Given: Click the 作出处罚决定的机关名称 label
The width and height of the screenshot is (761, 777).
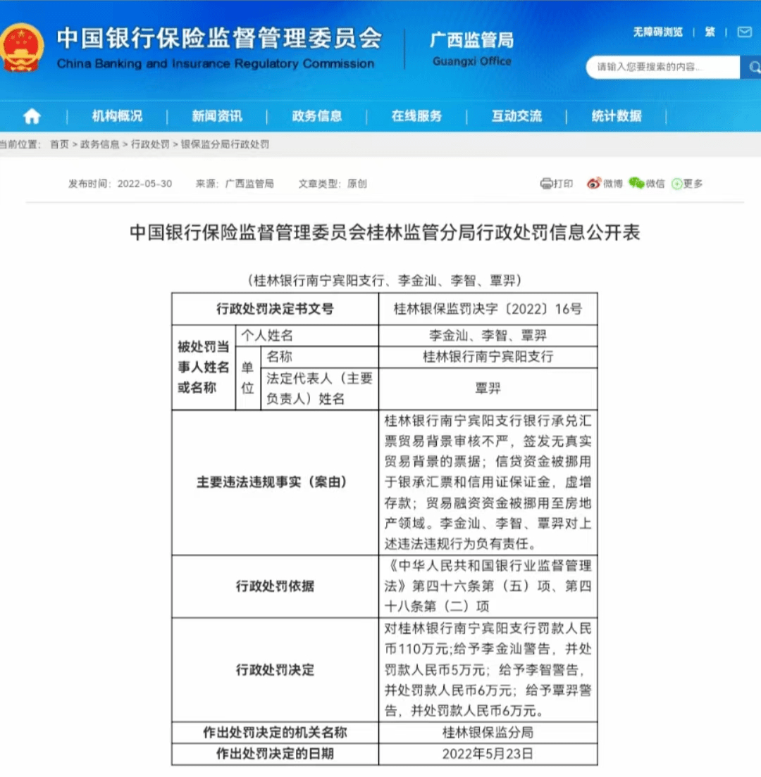Looking at the screenshot, I should click(x=276, y=733).
